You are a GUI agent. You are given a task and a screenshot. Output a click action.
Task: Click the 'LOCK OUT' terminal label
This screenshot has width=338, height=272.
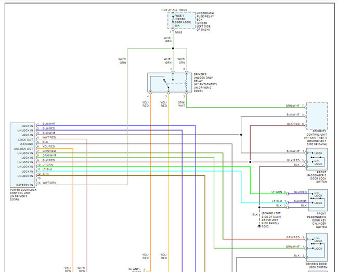tap(25, 140)
